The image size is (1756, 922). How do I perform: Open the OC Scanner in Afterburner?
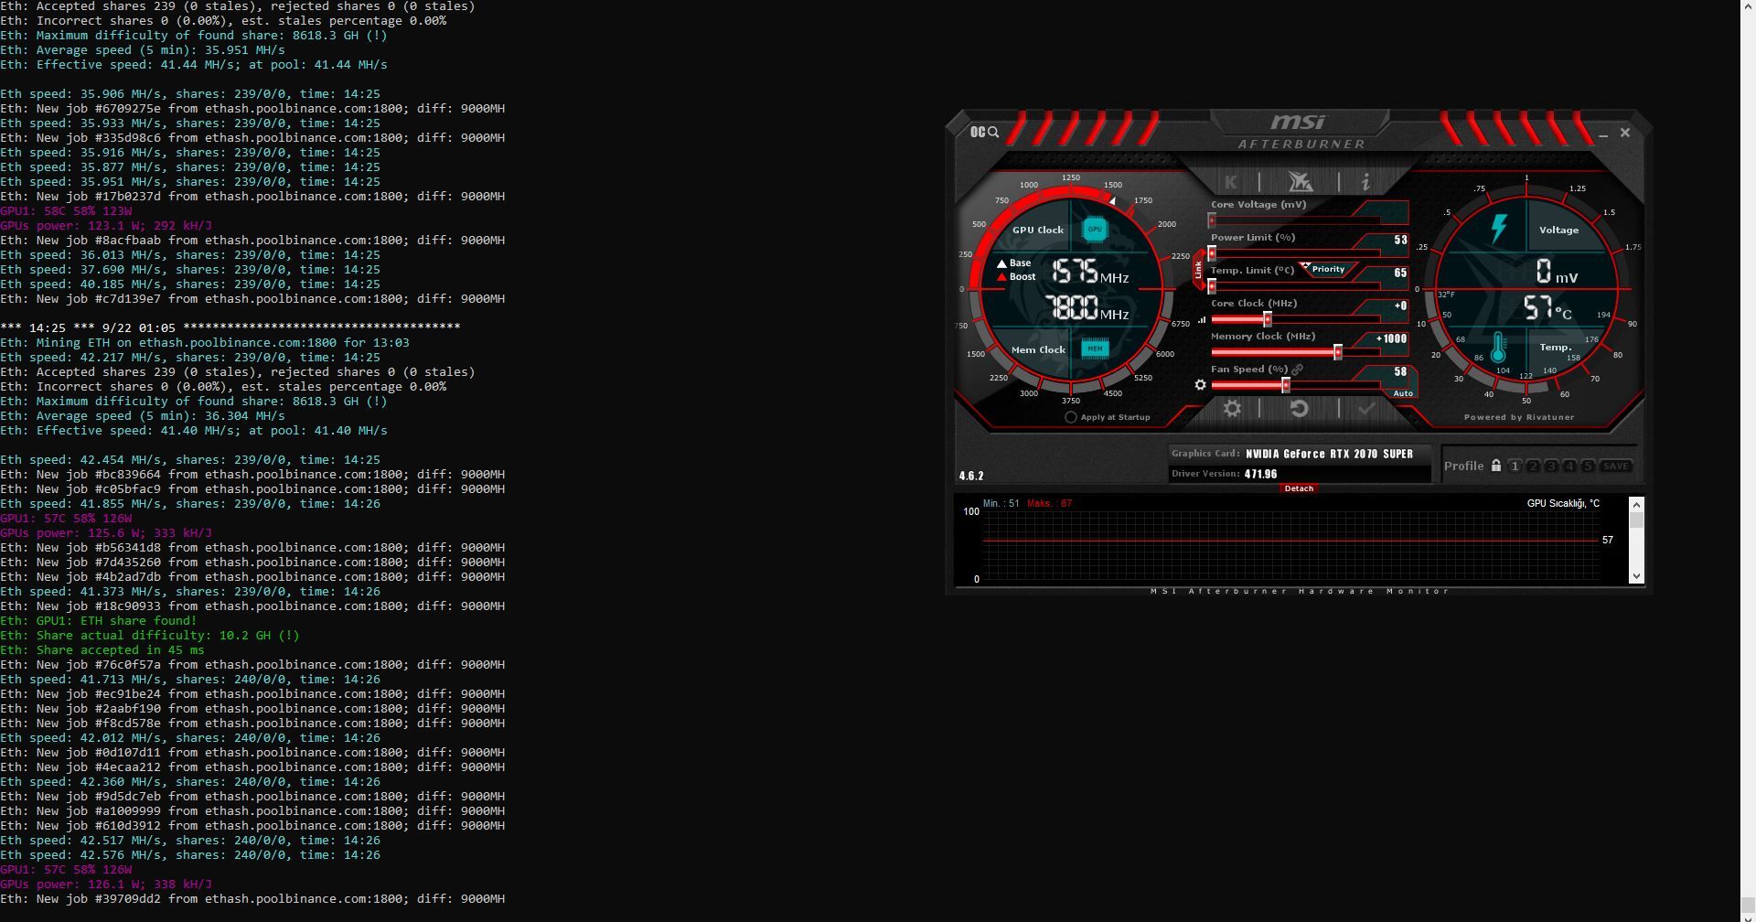click(984, 133)
